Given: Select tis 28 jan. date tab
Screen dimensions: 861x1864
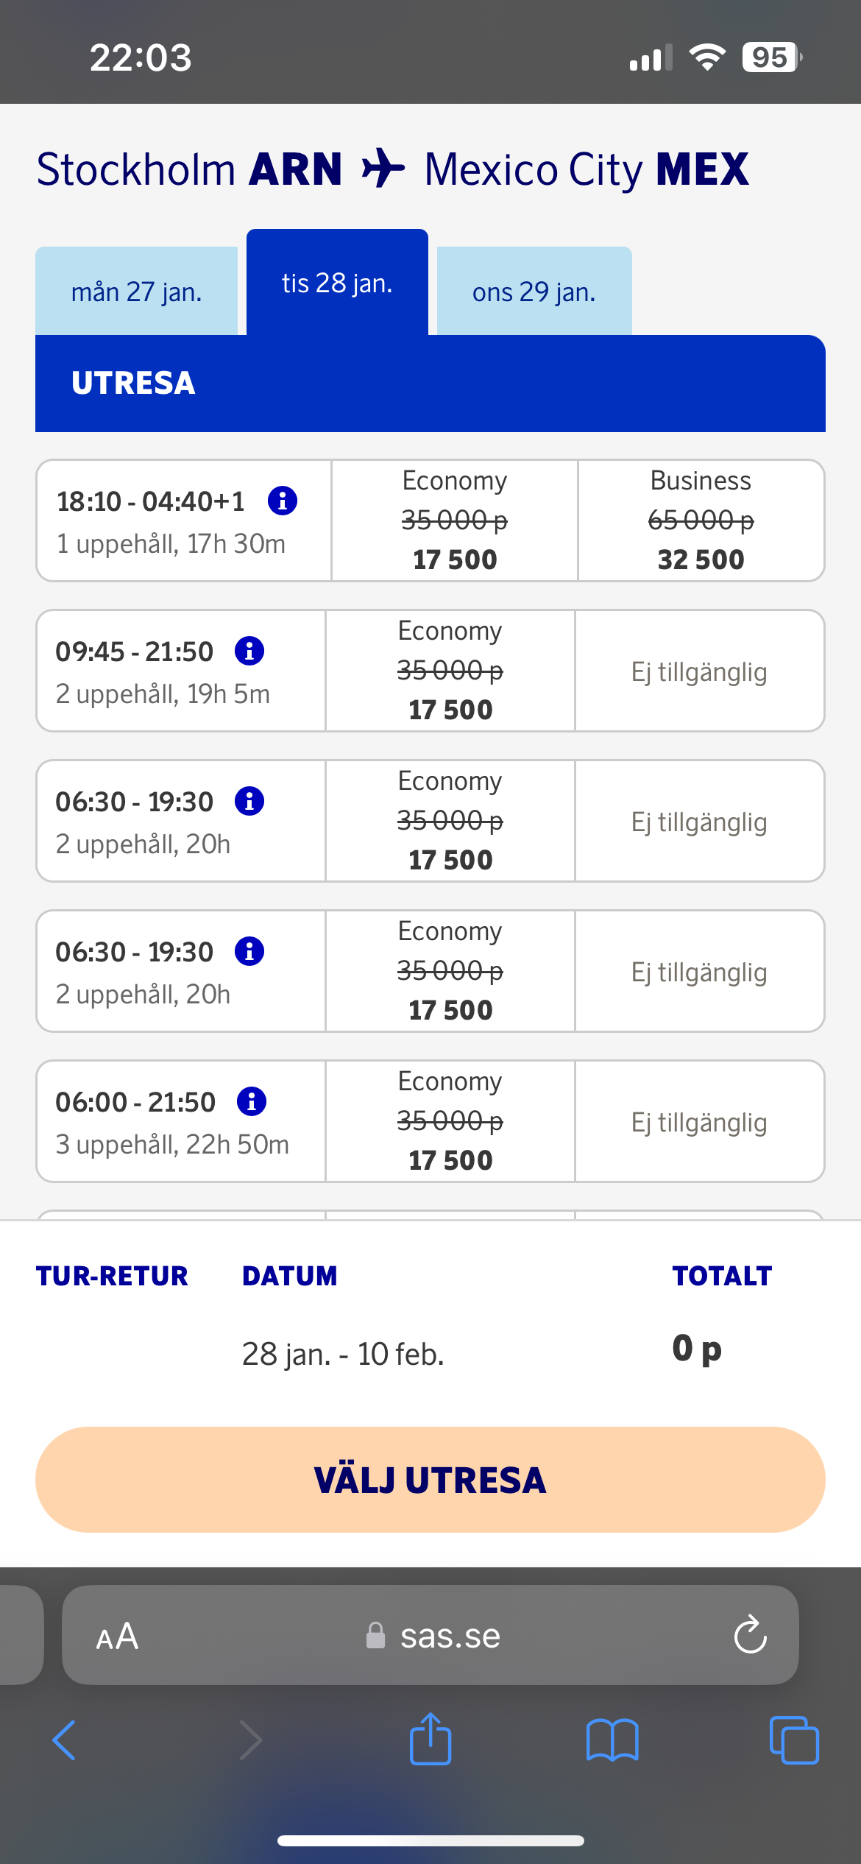Looking at the screenshot, I should (x=337, y=283).
